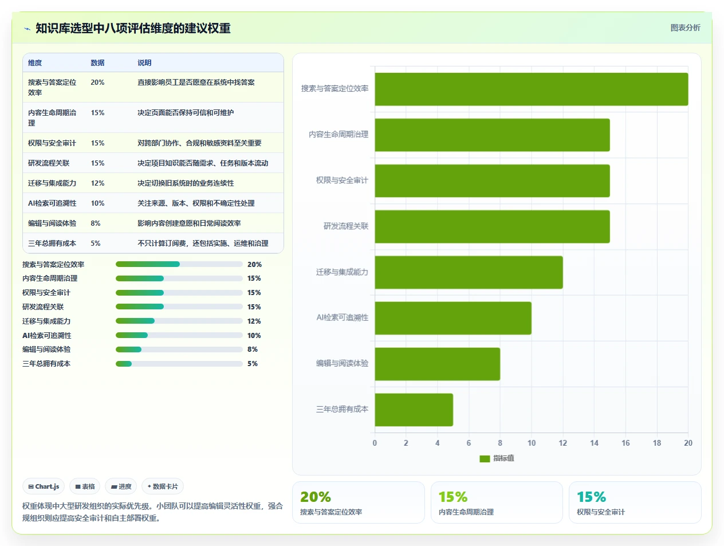Click the 编辑与阅读体验 progress bar
724x546 pixels.
pyautogui.click(x=179, y=349)
